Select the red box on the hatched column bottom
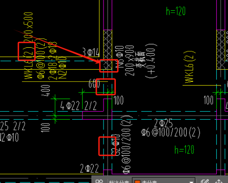Image resolution: width=228 pixels, height=183 pixels. click(109, 66)
